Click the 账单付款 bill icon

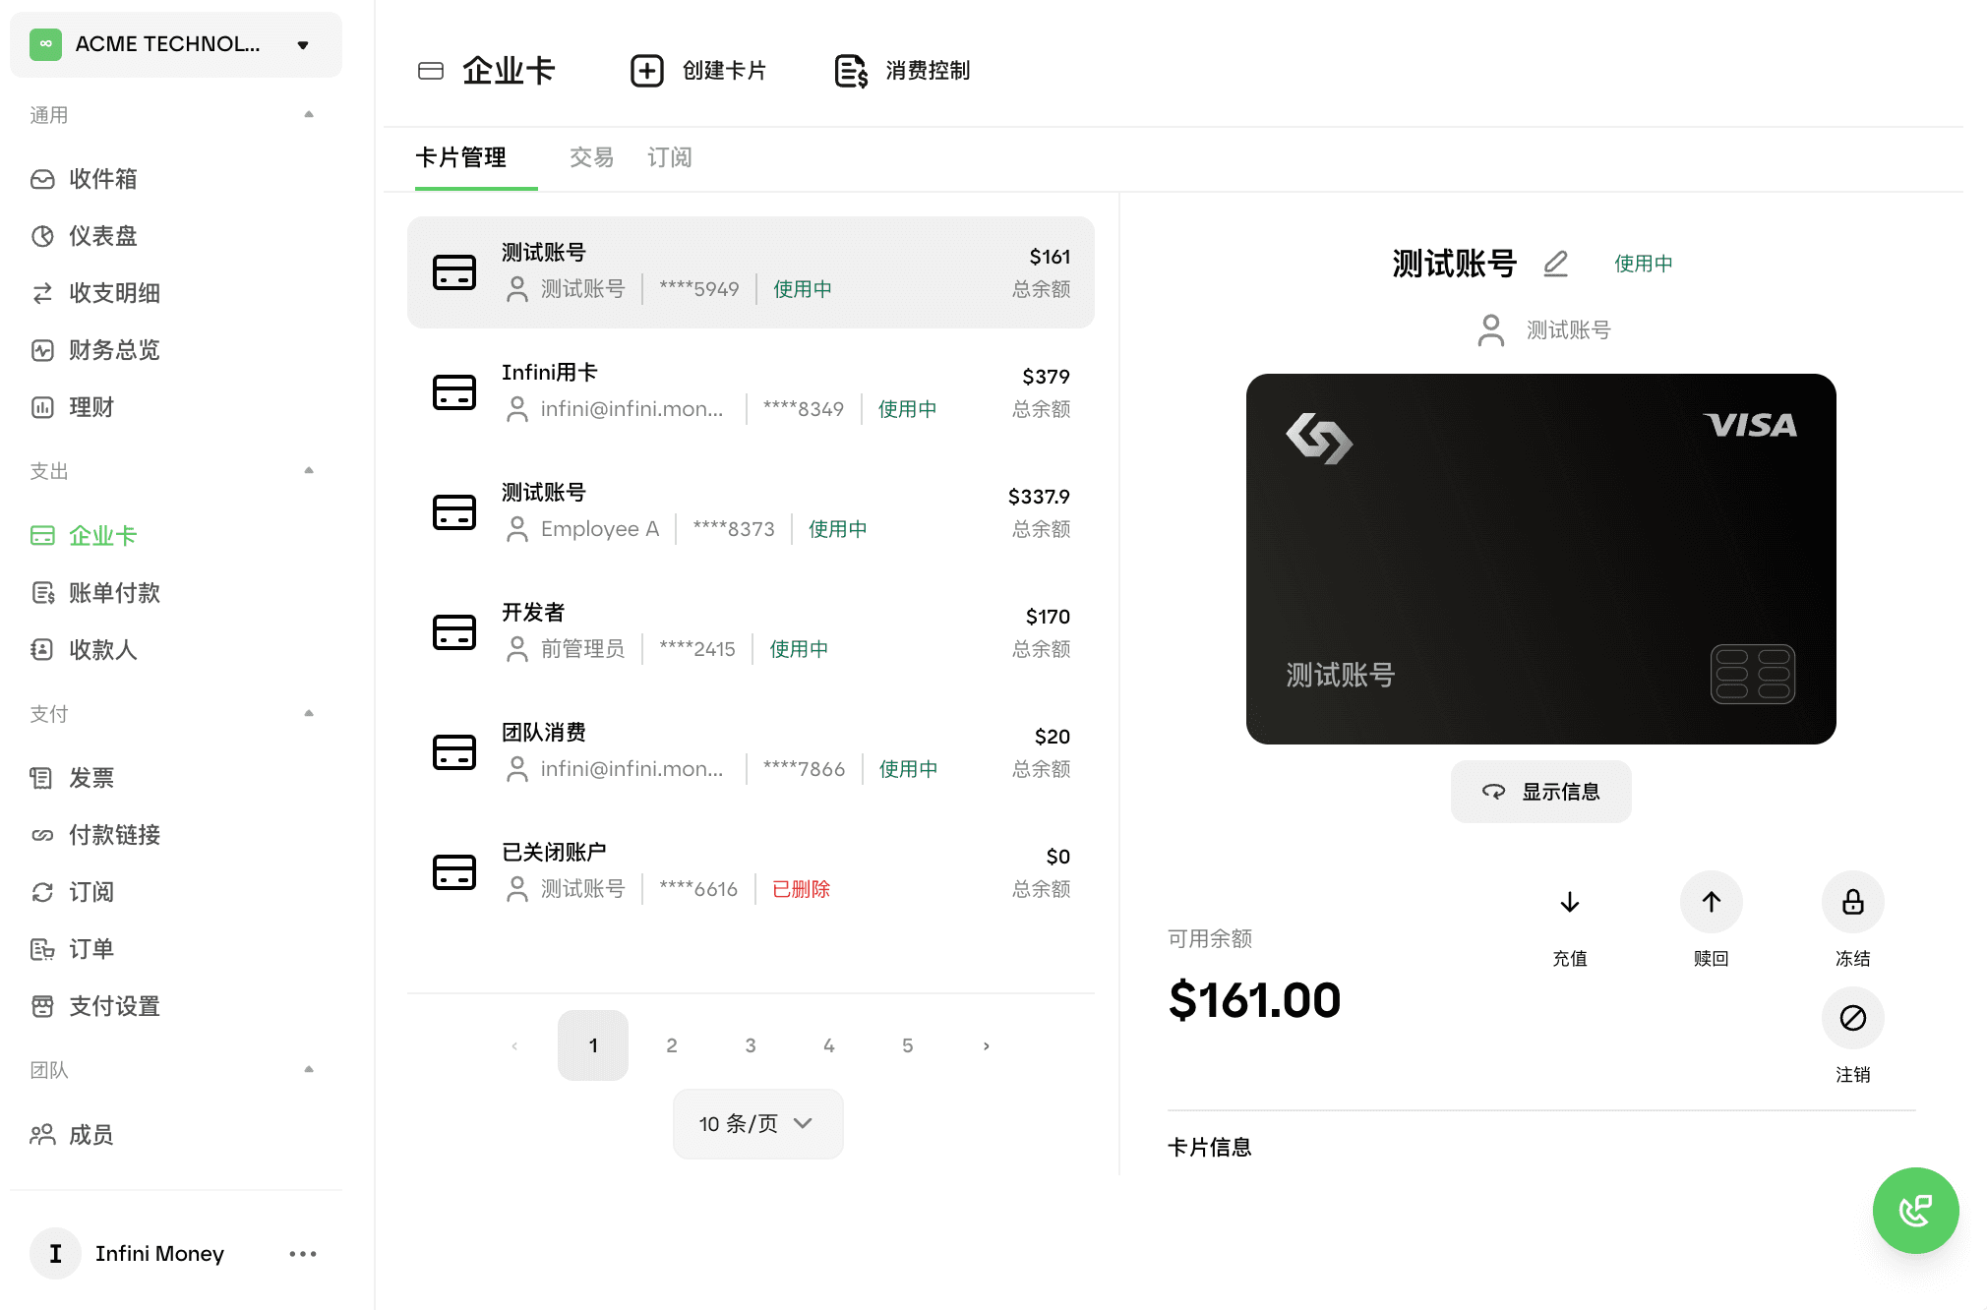point(42,593)
